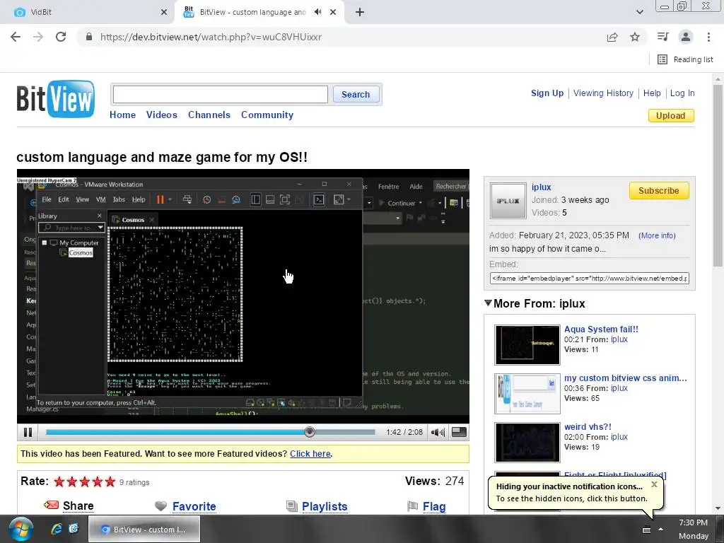The width and height of the screenshot is (724, 543).
Task: Open the Chrome profile avatar icon
Action: [x=686, y=37]
